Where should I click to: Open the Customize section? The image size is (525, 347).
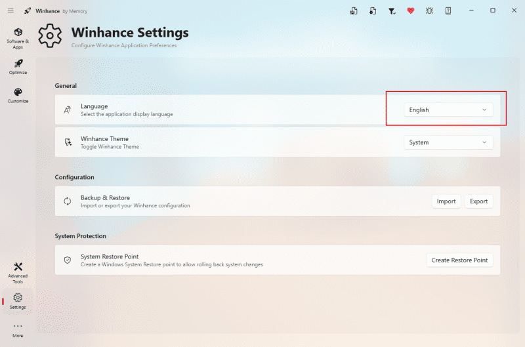(x=18, y=96)
